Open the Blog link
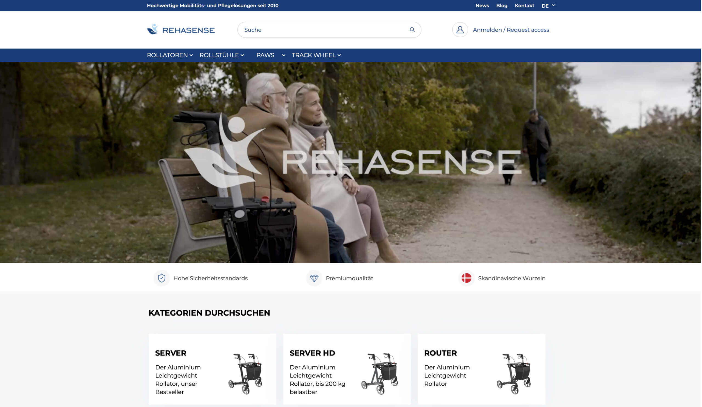The height and width of the screenshot is (407, 702). 502,5
